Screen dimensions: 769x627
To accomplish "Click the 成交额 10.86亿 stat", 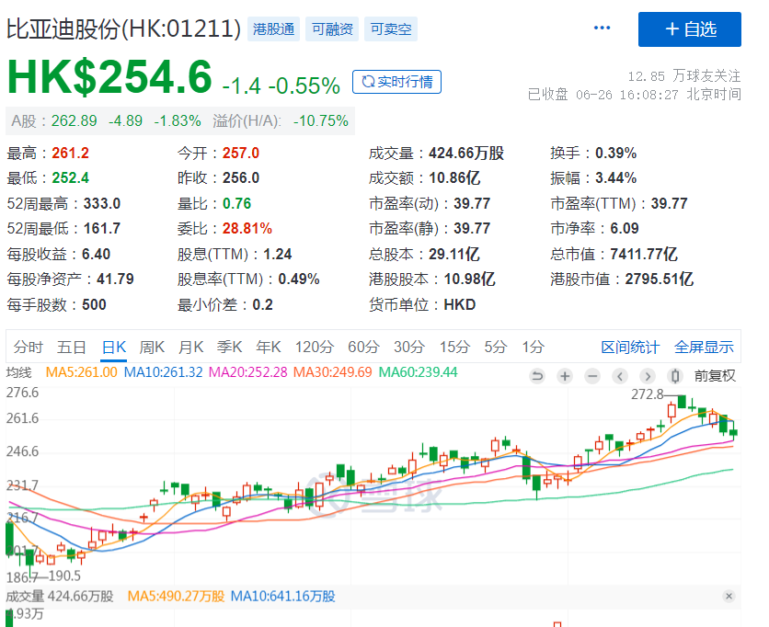I will coord(424,177).
